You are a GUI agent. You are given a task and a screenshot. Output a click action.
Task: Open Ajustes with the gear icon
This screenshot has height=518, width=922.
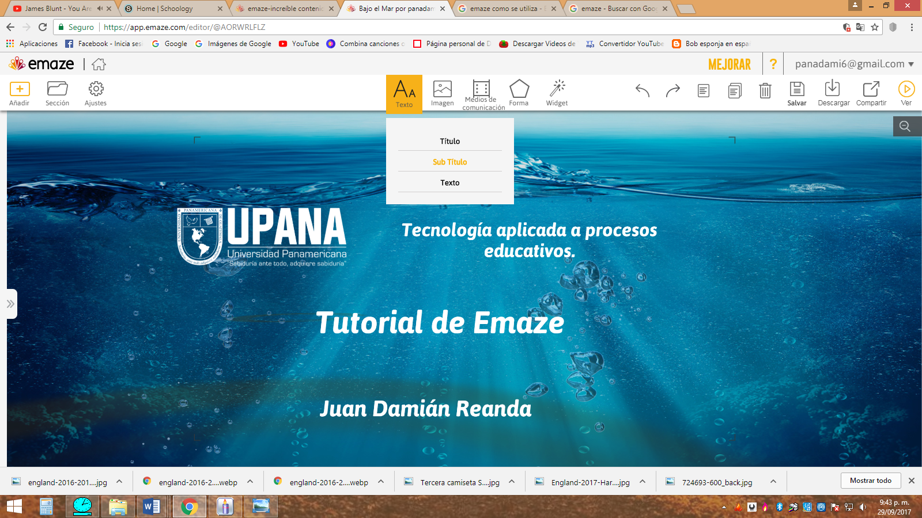(95, 93)
